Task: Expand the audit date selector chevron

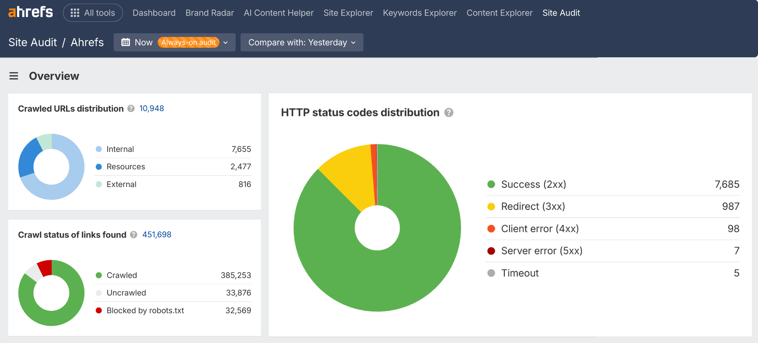Action: pyautogui.click(x=226, y=42)
